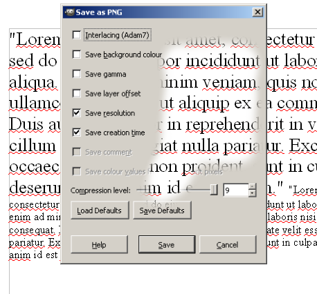Screen dimensions: 317x294
Task: Open Help for PNG saving
Action: [x=99, y=244]
